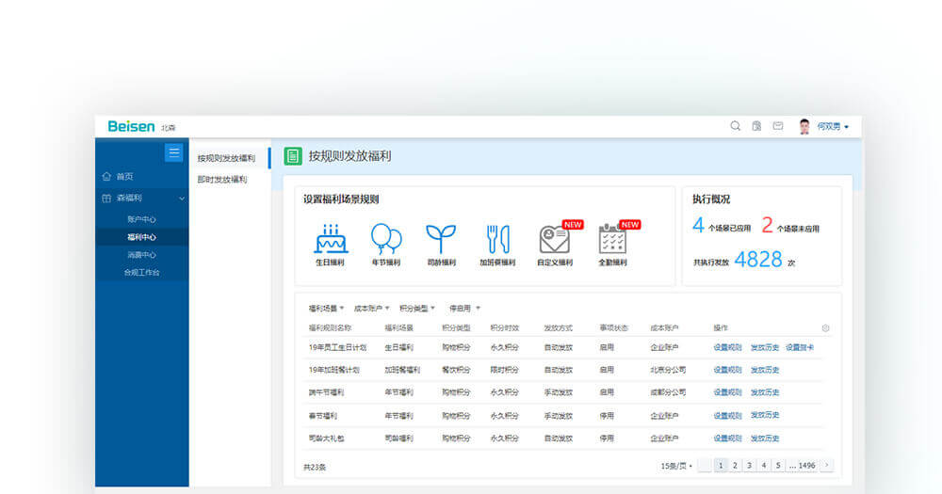The image size is (942, 494).
Task: Go to page 2
Action: point(735,466)
